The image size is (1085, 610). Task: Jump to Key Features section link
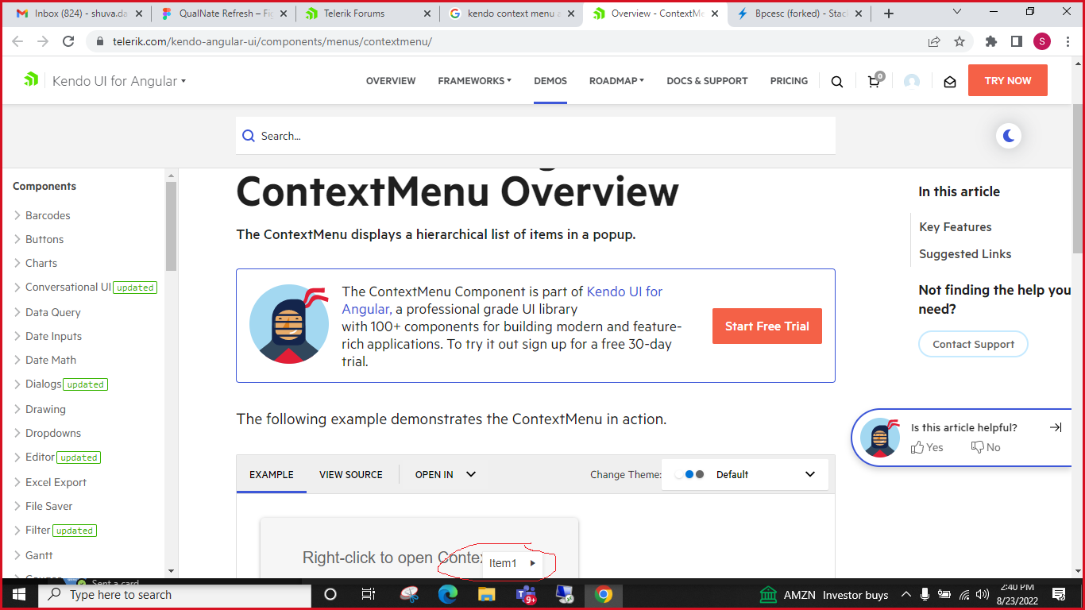click(x=956, y=227)
